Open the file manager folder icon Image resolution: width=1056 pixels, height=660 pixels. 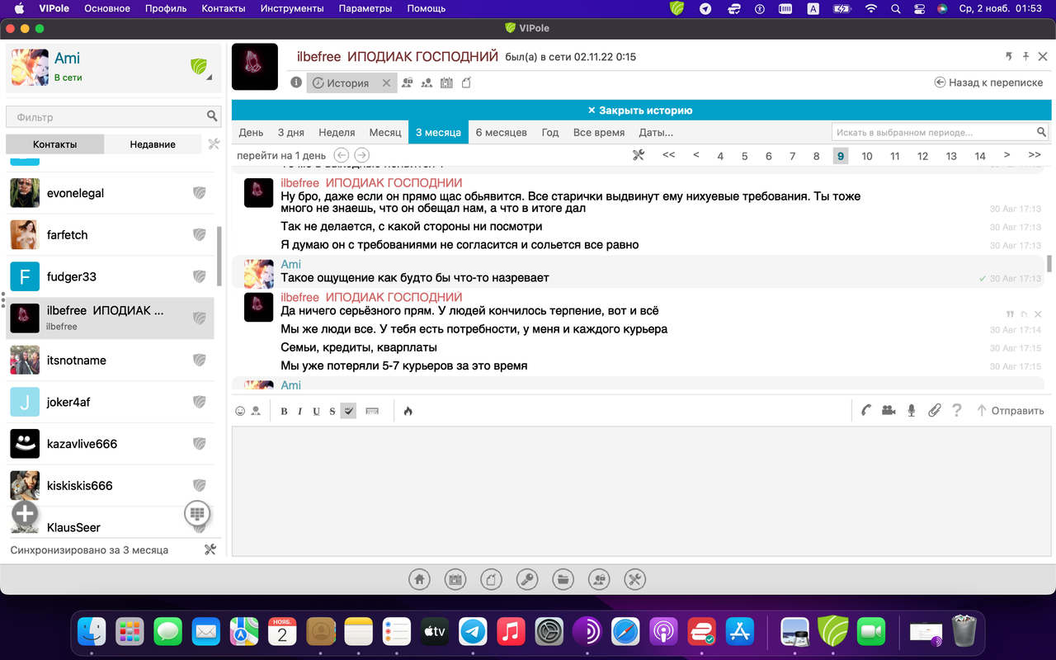[563, 579]
